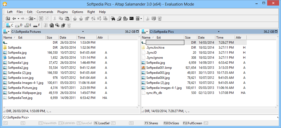The height and width of the screenshot is (128, 281).
Task: Open the Options menu
Action: (x=78, y=12)
